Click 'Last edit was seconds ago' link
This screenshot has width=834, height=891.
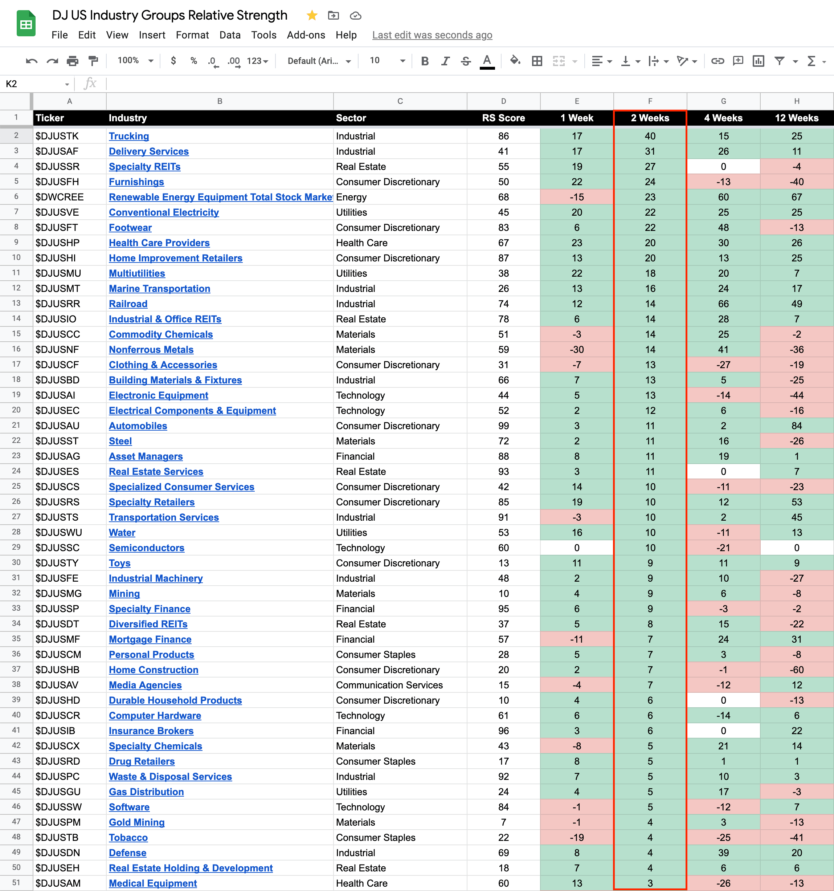[432, 35]
